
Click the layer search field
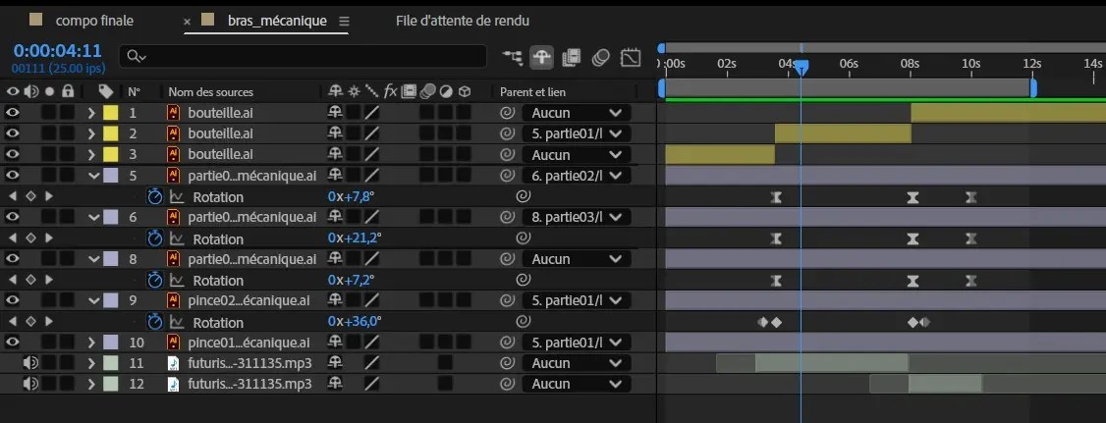303,57
